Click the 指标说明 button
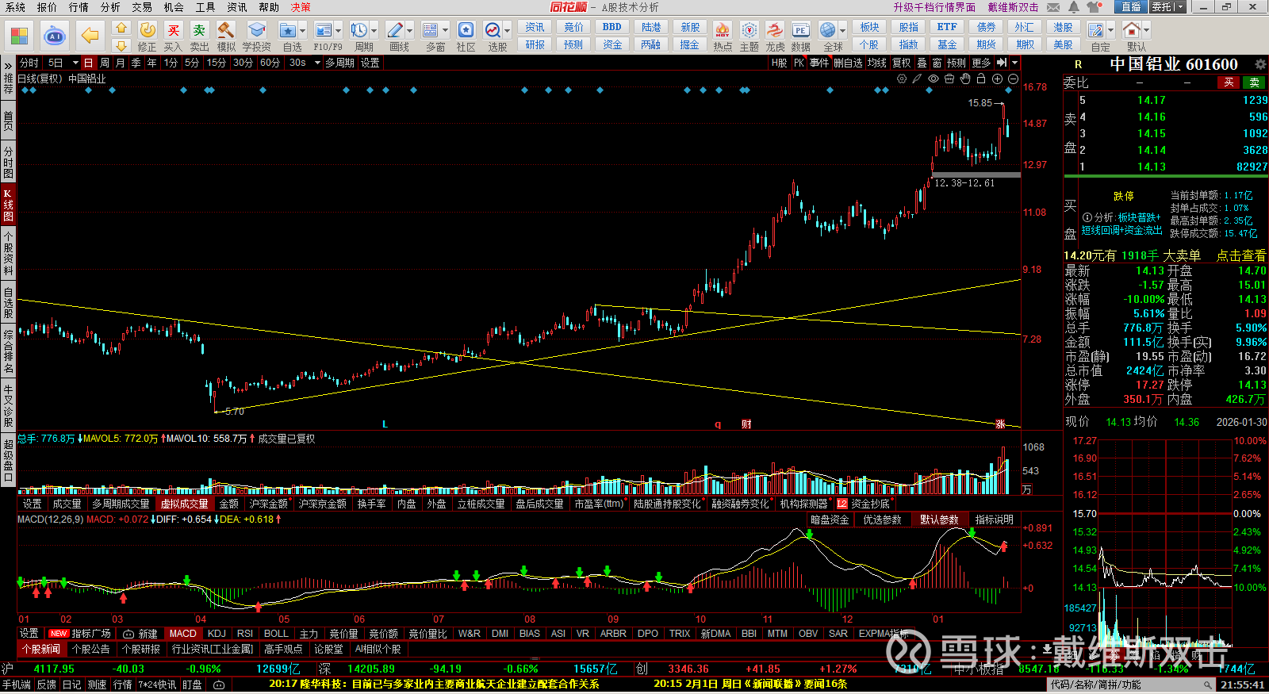Screen dimensions: 1269x694 pos(995,520)
